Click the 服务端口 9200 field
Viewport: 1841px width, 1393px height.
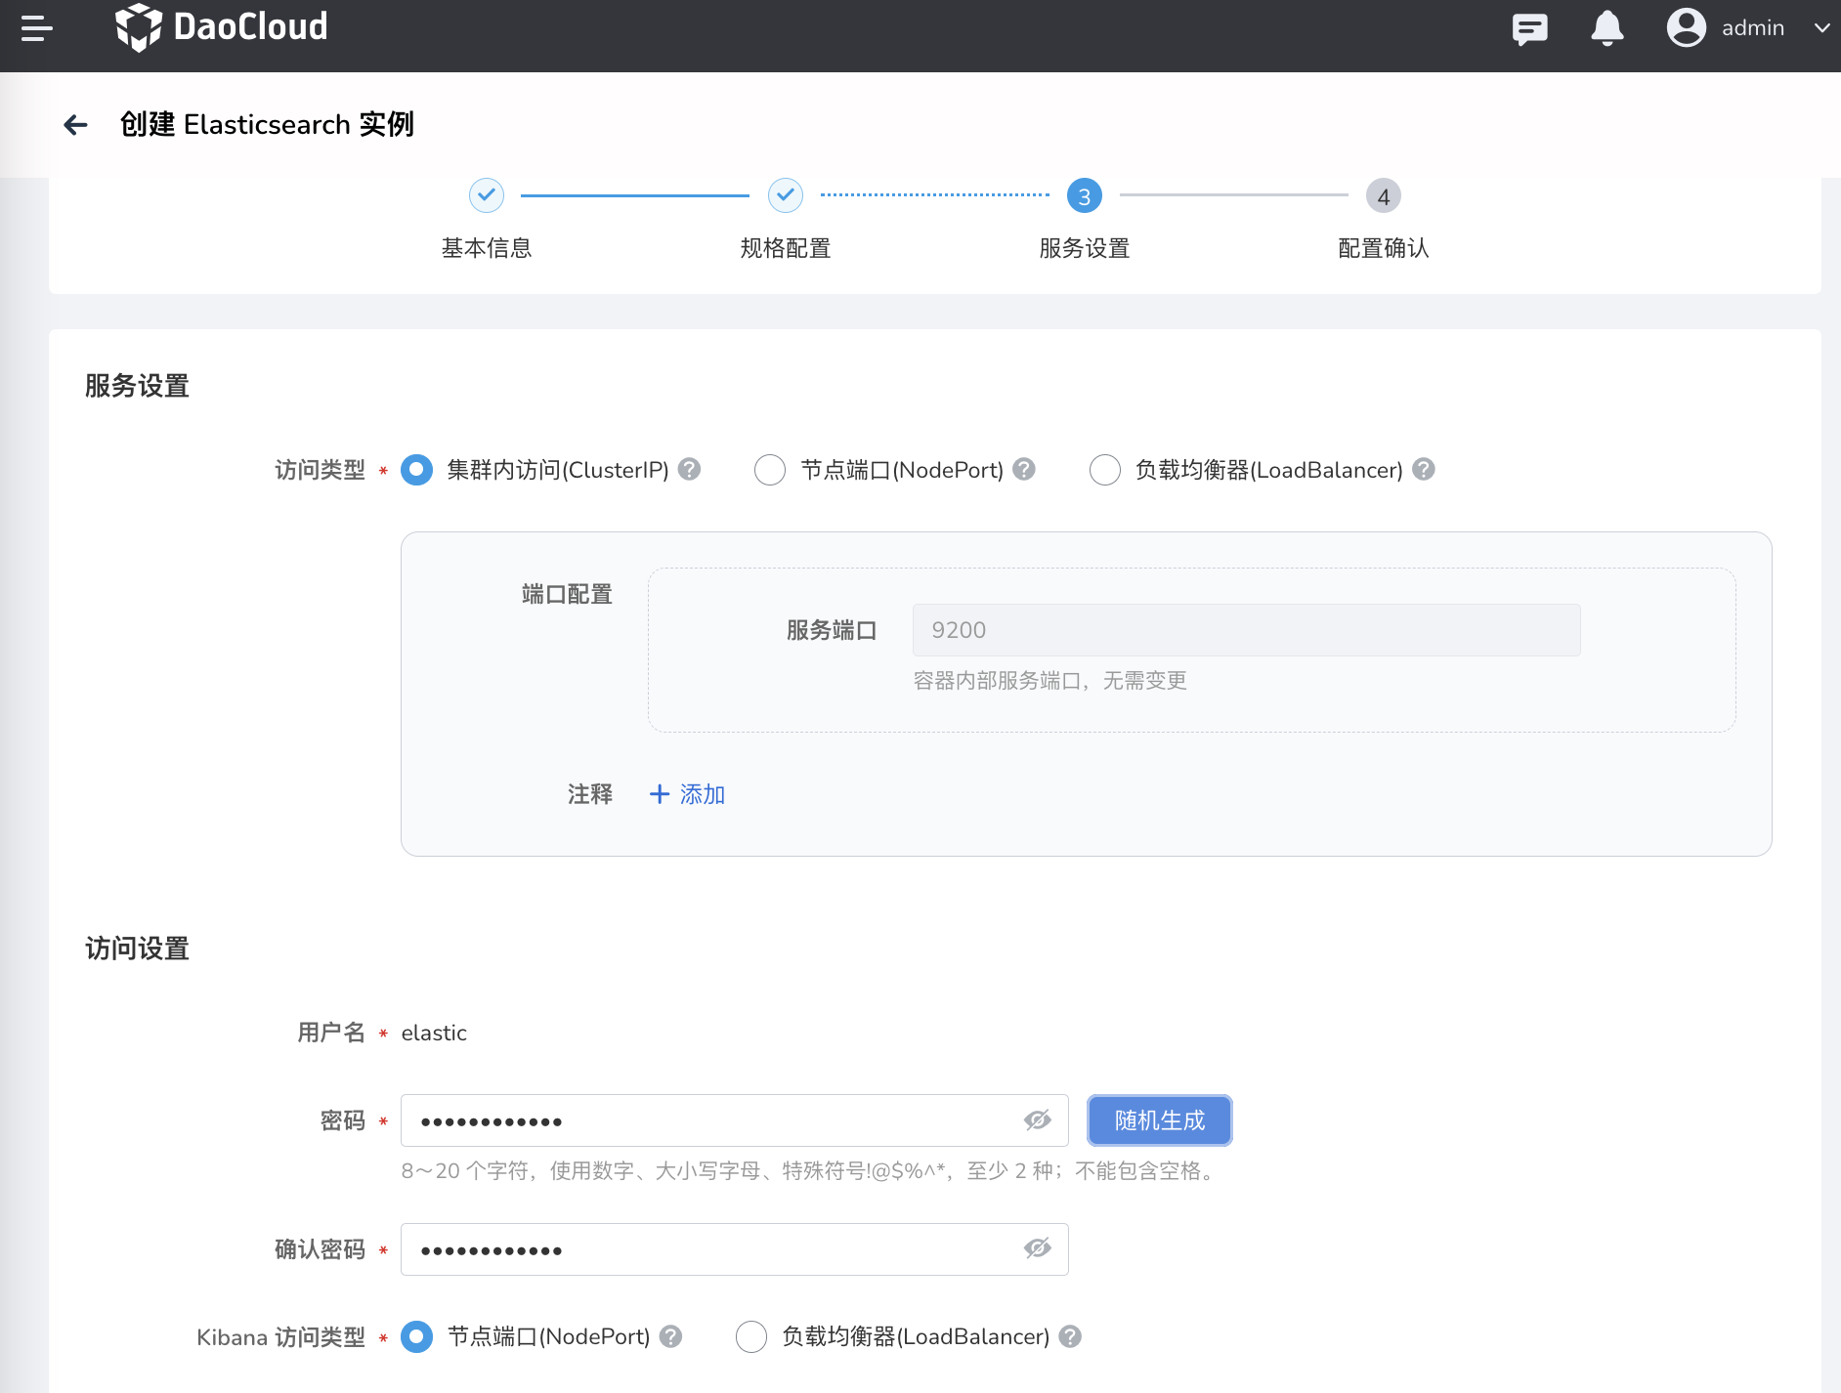point(1246,630)
